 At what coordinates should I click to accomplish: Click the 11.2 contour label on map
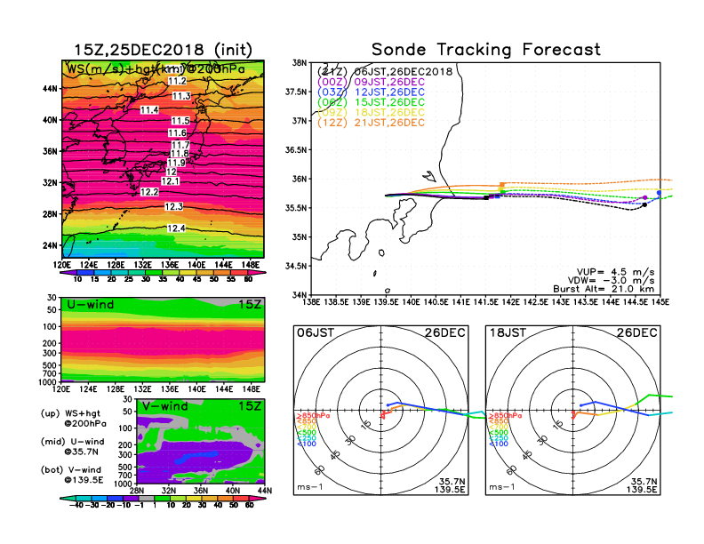(x=177, y=81)
